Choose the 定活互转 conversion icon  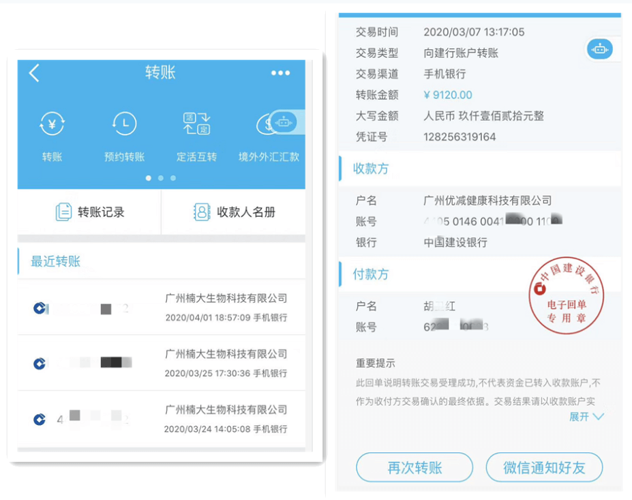point(196,124)
